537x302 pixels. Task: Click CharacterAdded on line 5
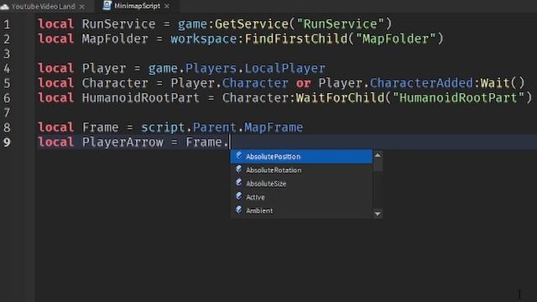(x=421, y=83)
